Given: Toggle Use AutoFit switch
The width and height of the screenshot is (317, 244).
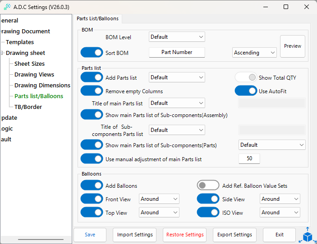Looking at the screenshot, I should click(x=246, y=91).
